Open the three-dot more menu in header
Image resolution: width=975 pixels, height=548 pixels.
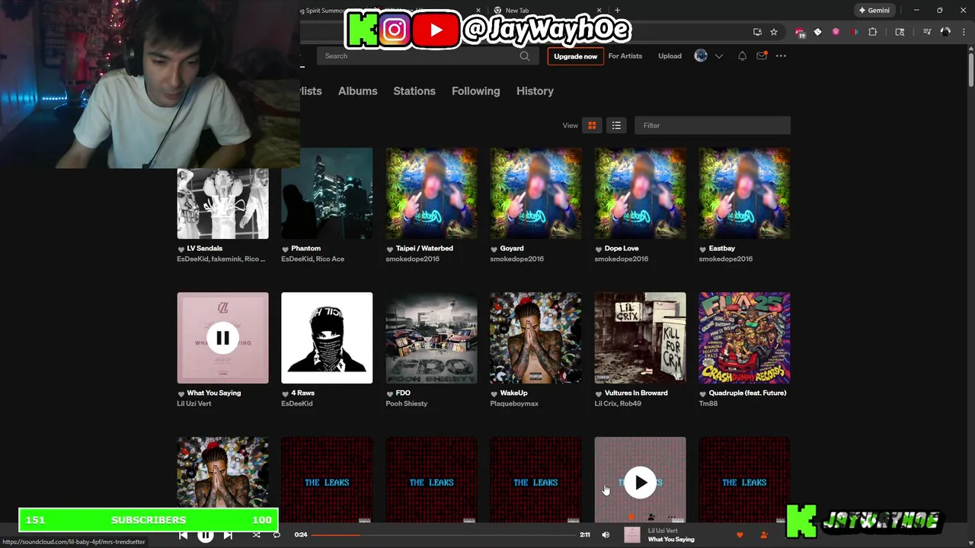tap(781, 56)
